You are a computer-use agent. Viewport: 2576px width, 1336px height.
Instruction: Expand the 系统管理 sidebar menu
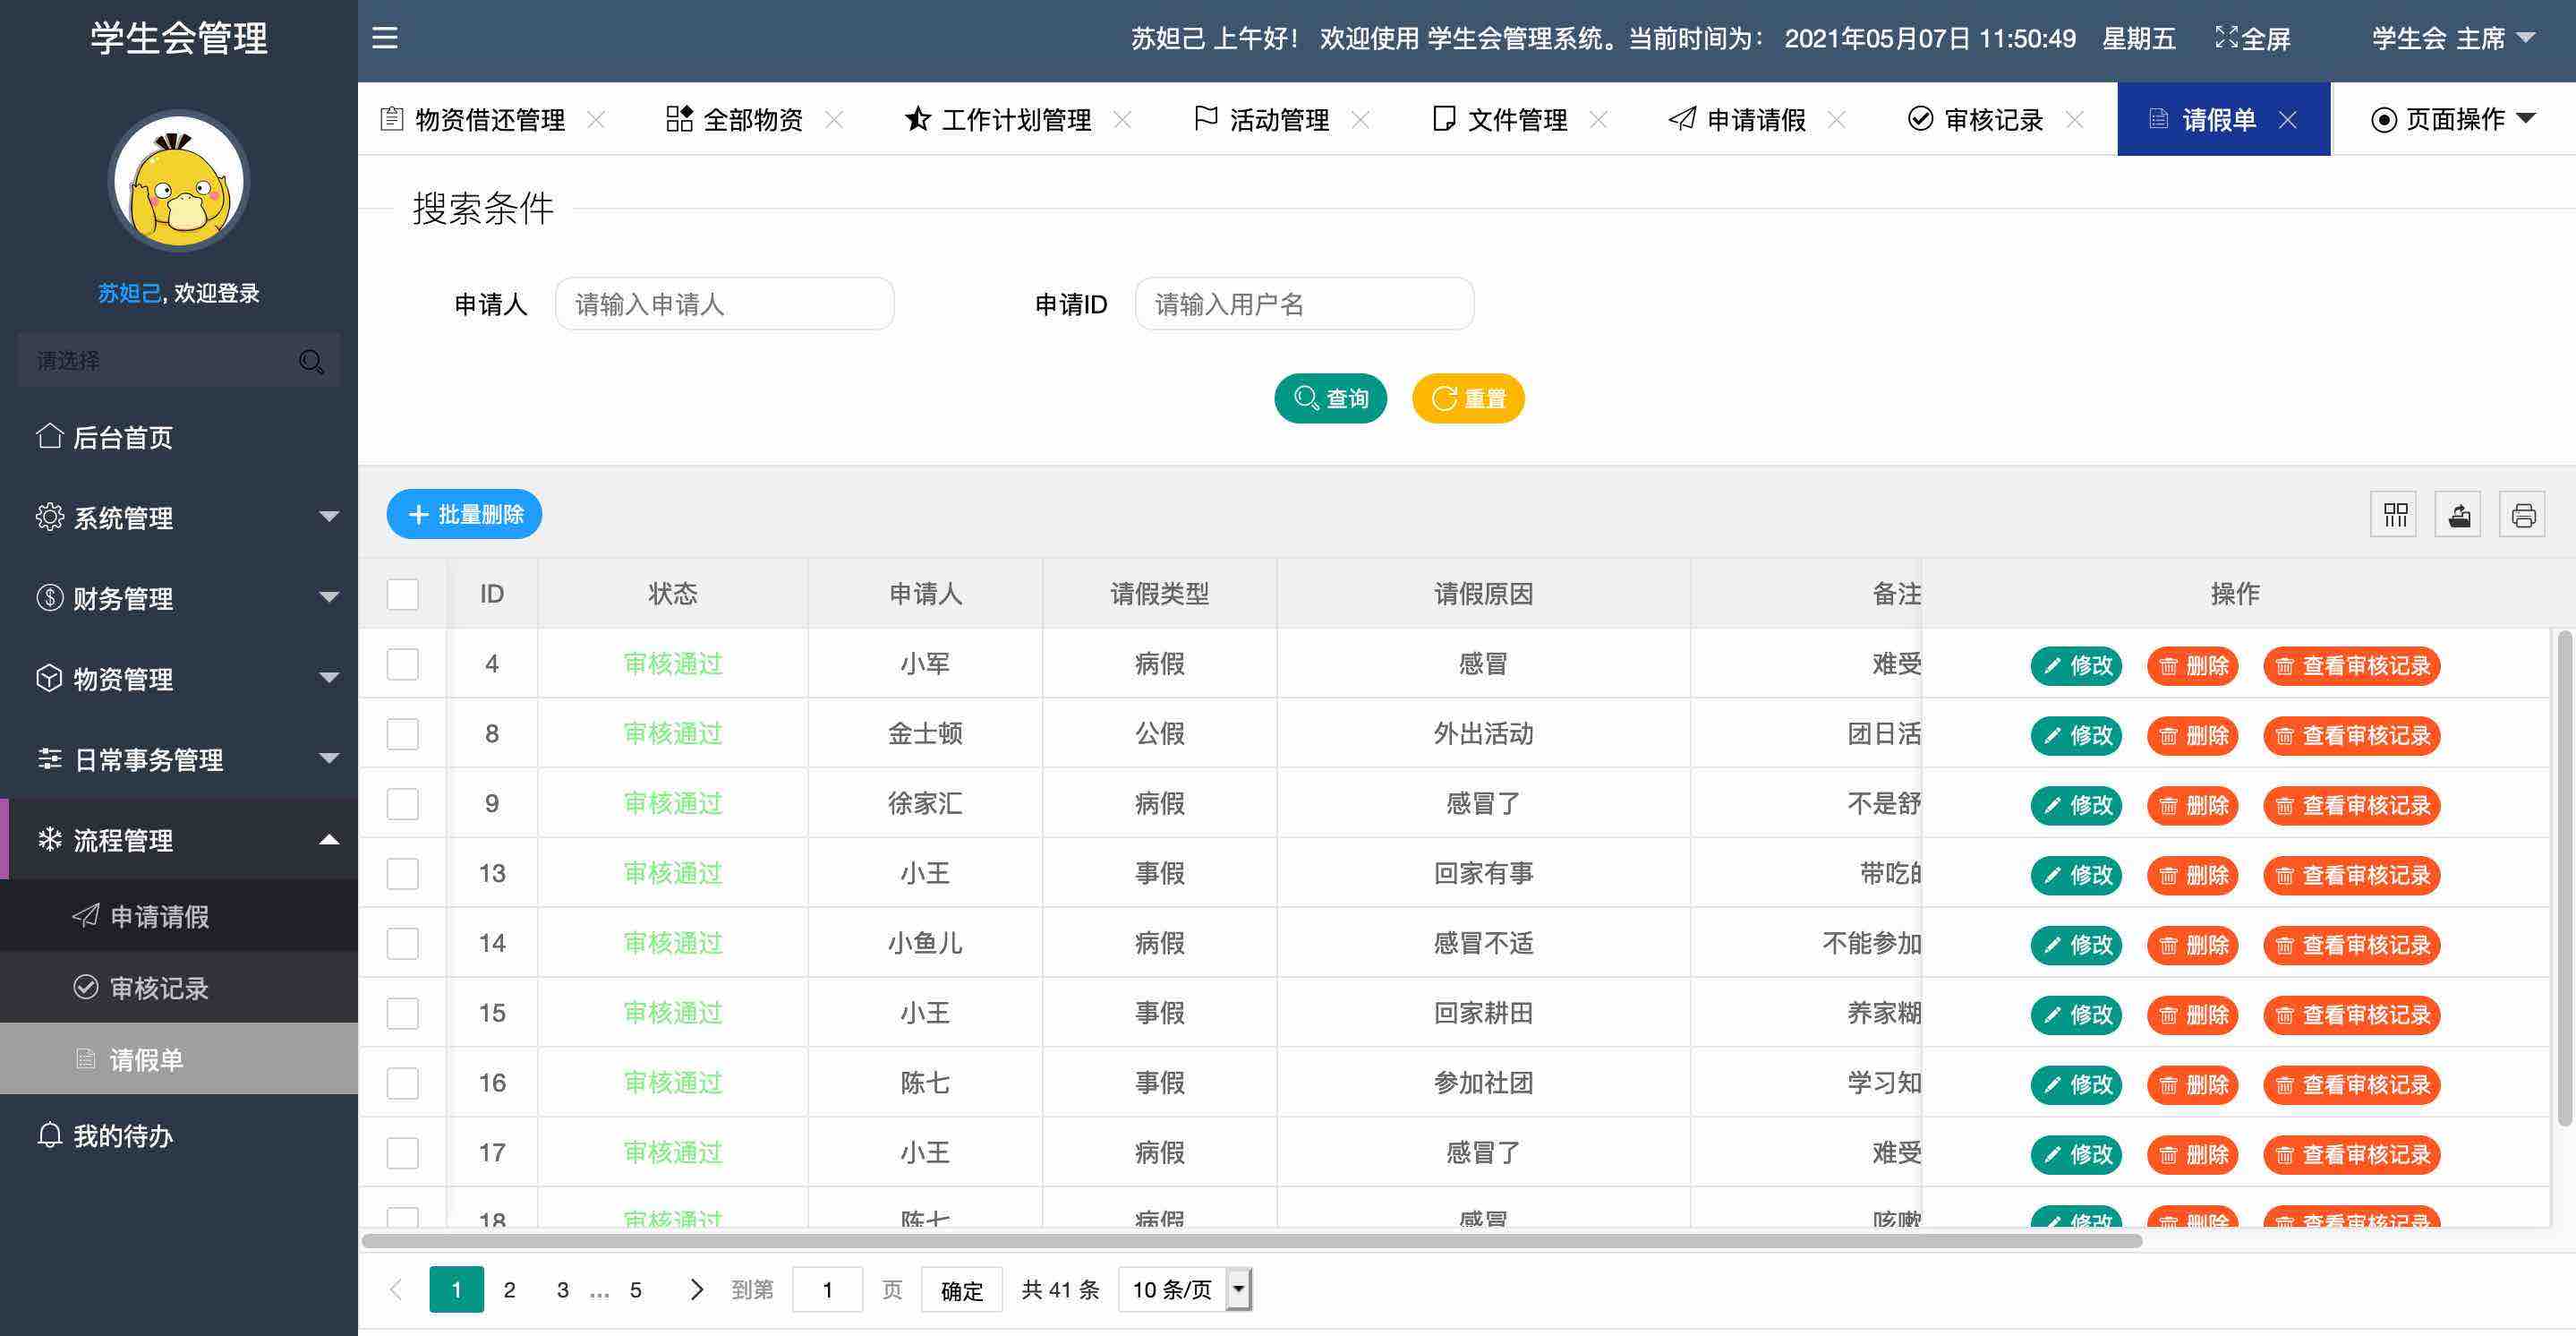pyautogui.click(x=180, y=518)
